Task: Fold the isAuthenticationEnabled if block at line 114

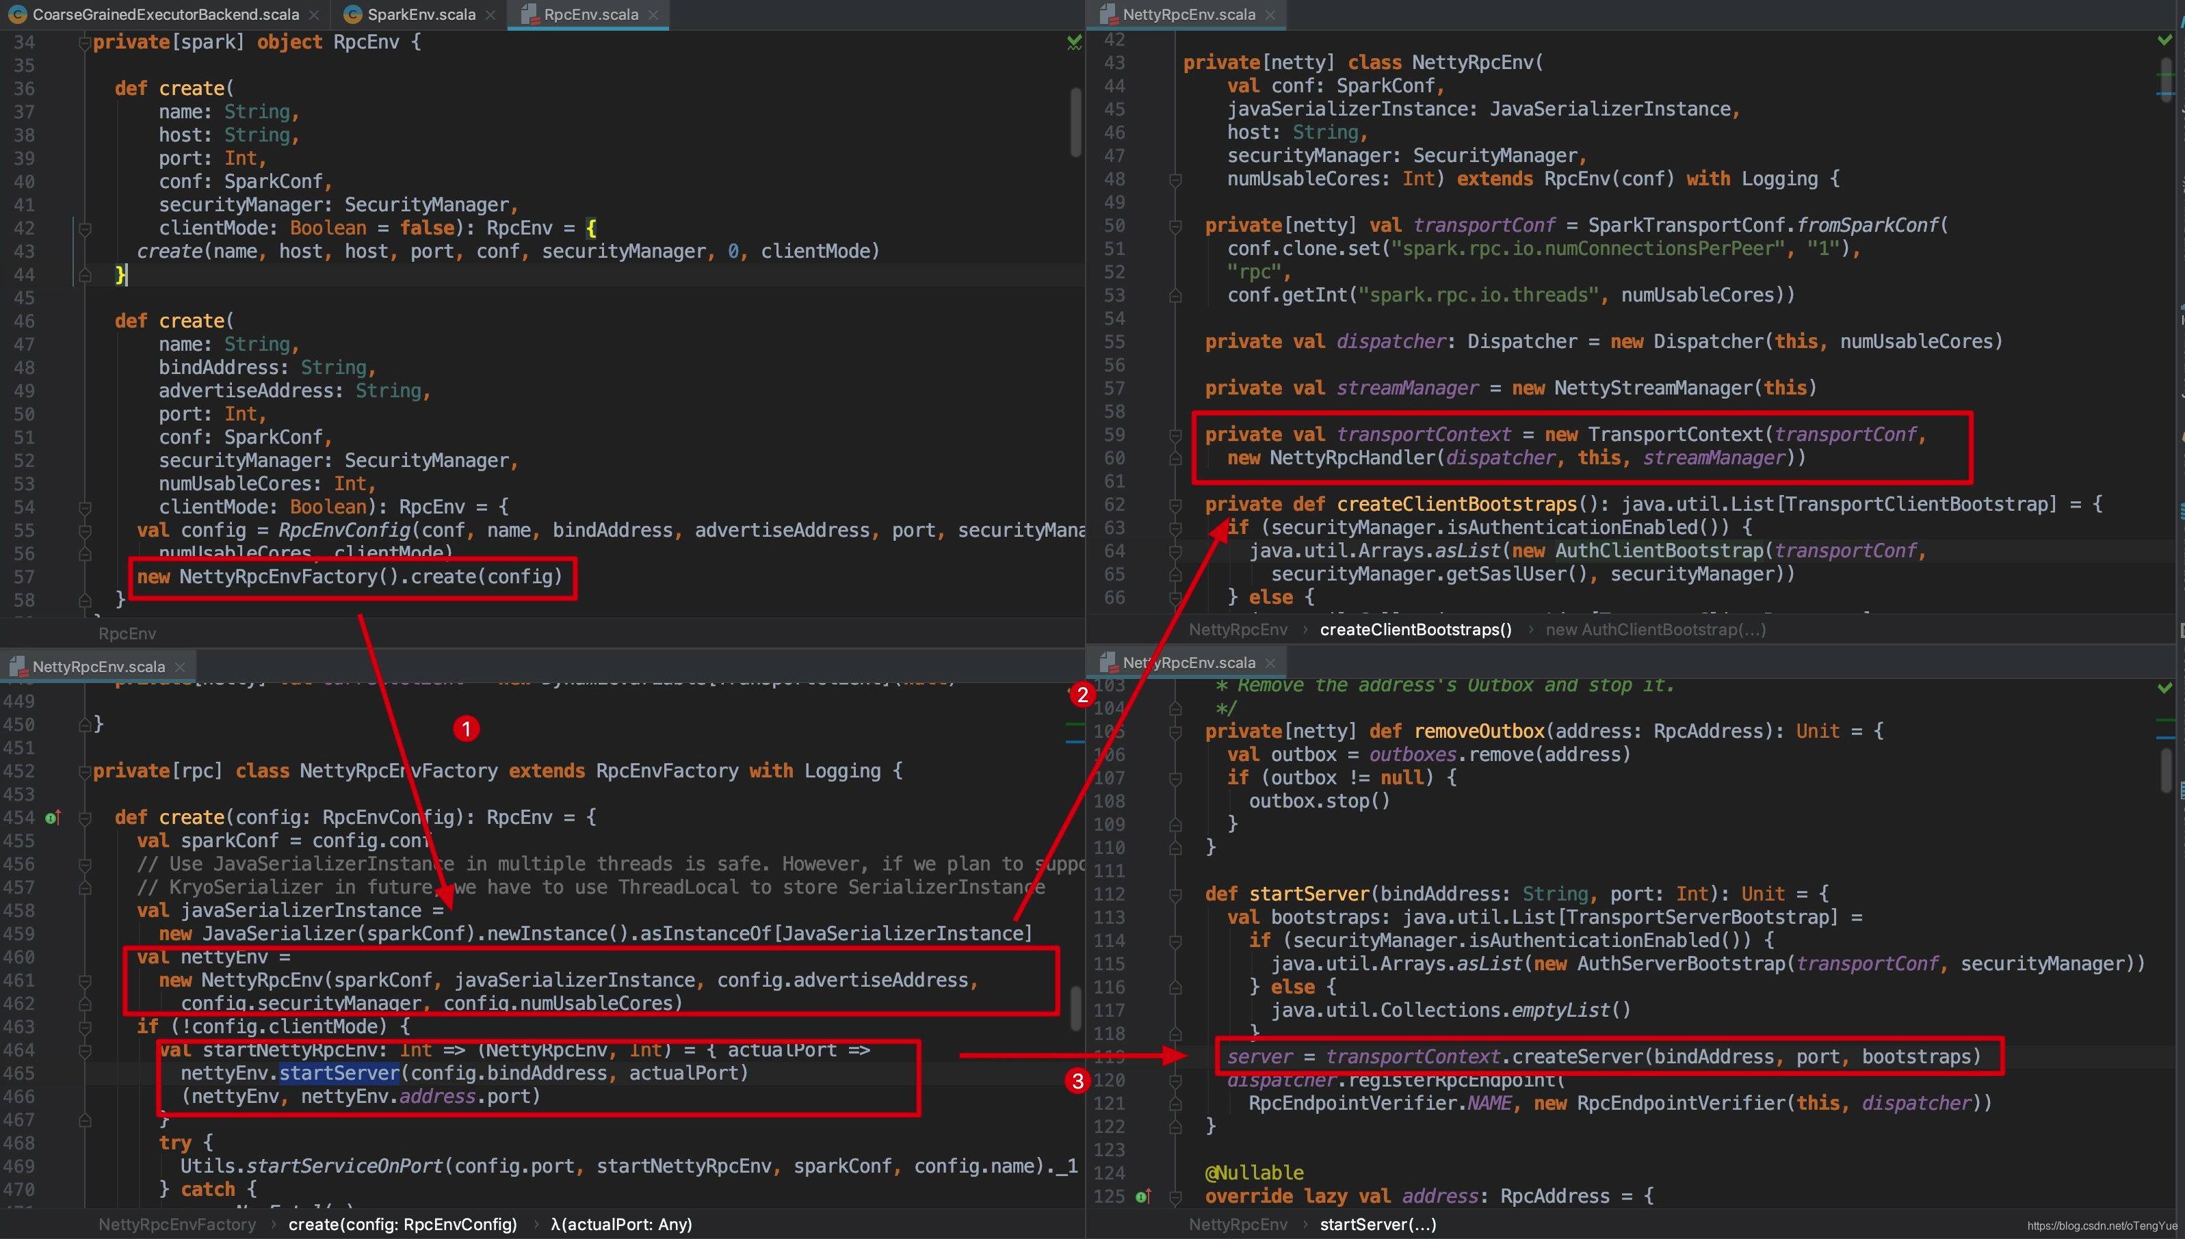Action: click(1175, 941)
